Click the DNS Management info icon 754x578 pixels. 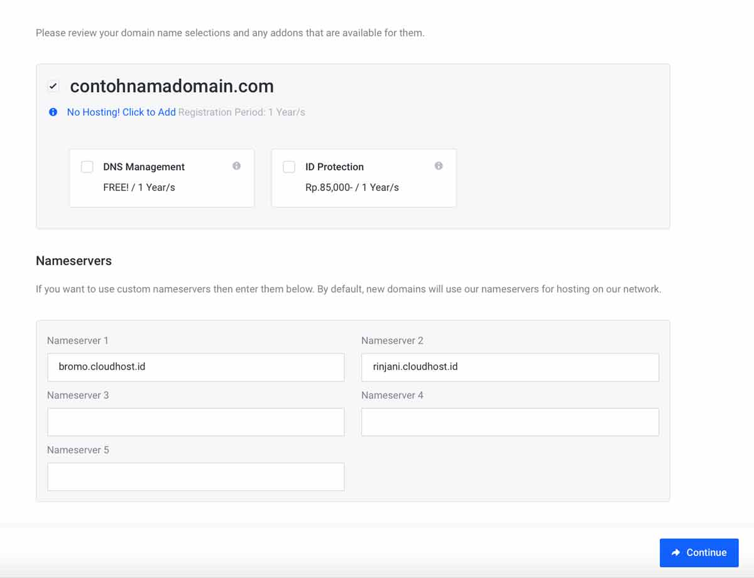click(236, 166)
